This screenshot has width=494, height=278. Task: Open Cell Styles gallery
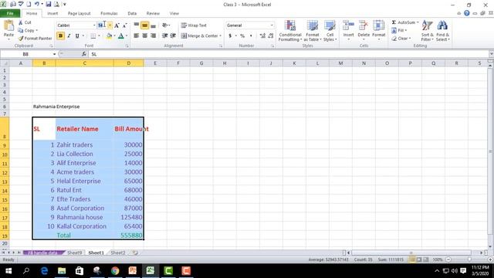330,31
